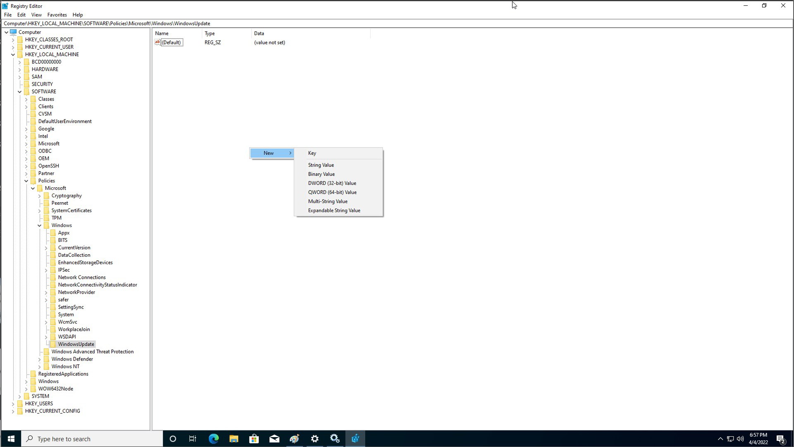Expand the HARDWARE registry key

pos(19,69)
